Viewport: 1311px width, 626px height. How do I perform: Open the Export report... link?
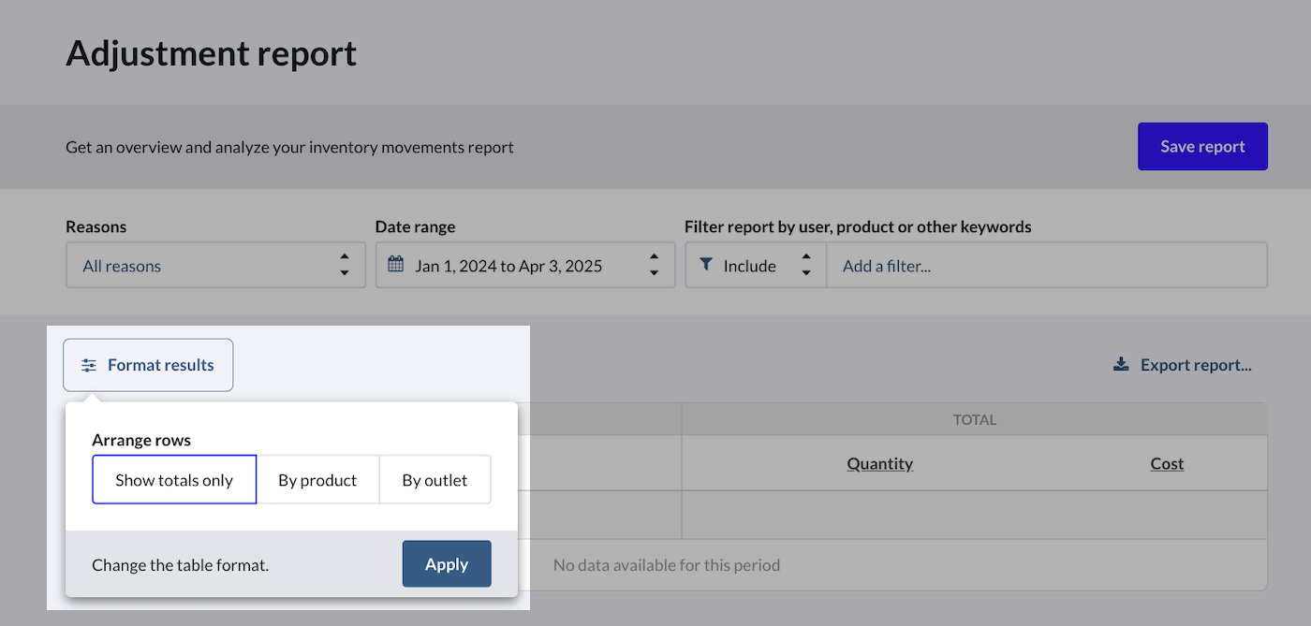point(1195,365)
